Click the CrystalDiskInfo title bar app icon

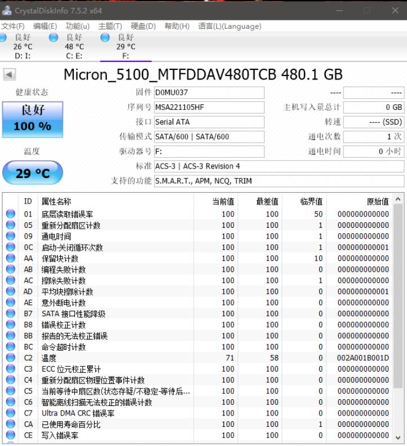coord(7,11)
